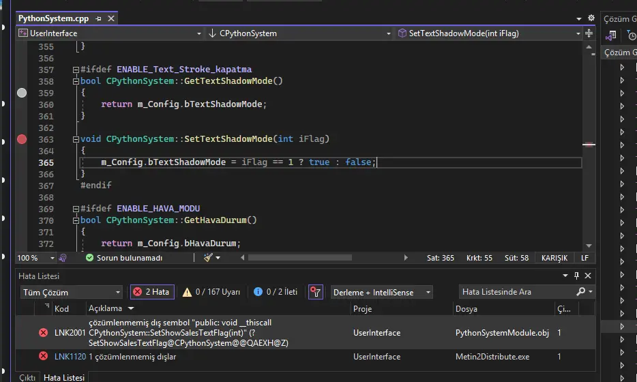Click the Sat: 365 line indicator

pyautogui.click(x=441, y=258)
